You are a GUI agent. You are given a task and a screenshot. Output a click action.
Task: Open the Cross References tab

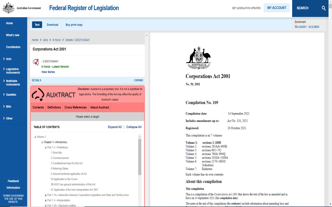tap(75, 107)
